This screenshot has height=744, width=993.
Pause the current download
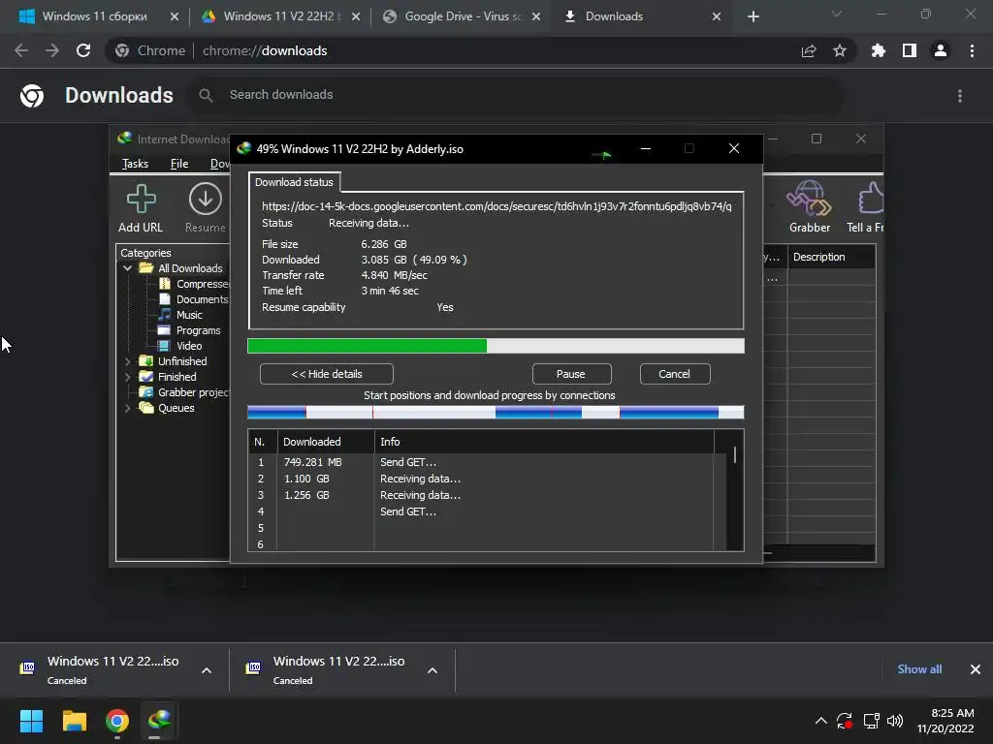pyautogui.click(x=571, y=374)
